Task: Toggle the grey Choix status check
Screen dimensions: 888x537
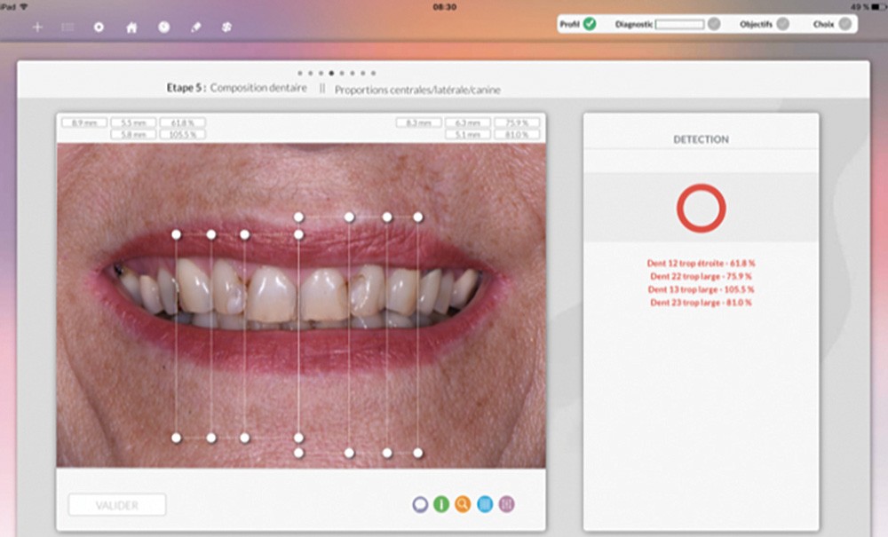Action: pos(844,24)
